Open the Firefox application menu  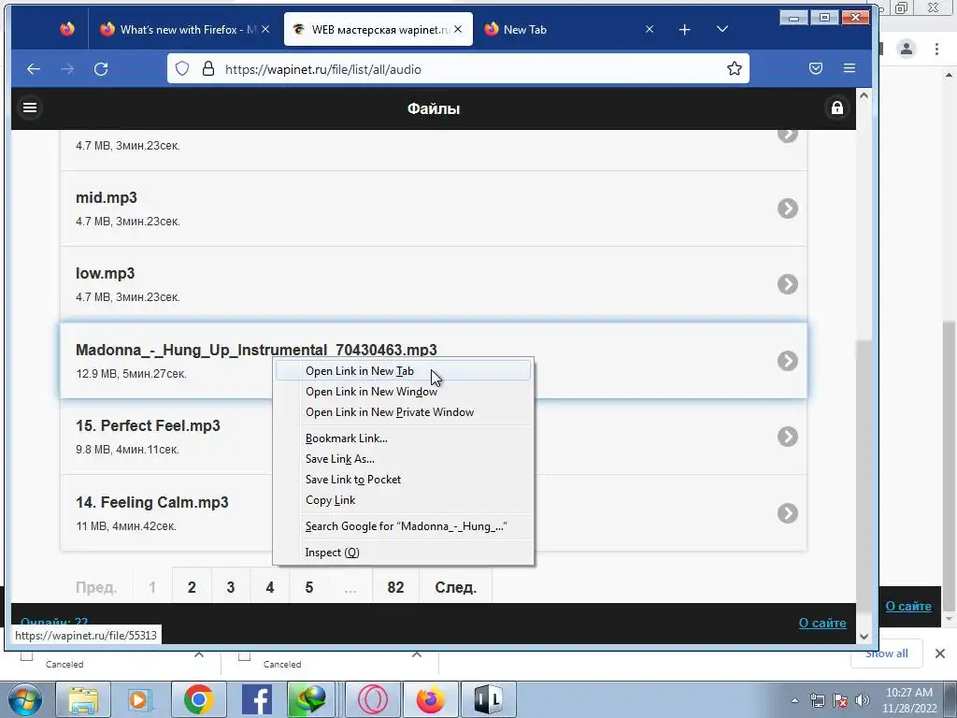point(849,68)
